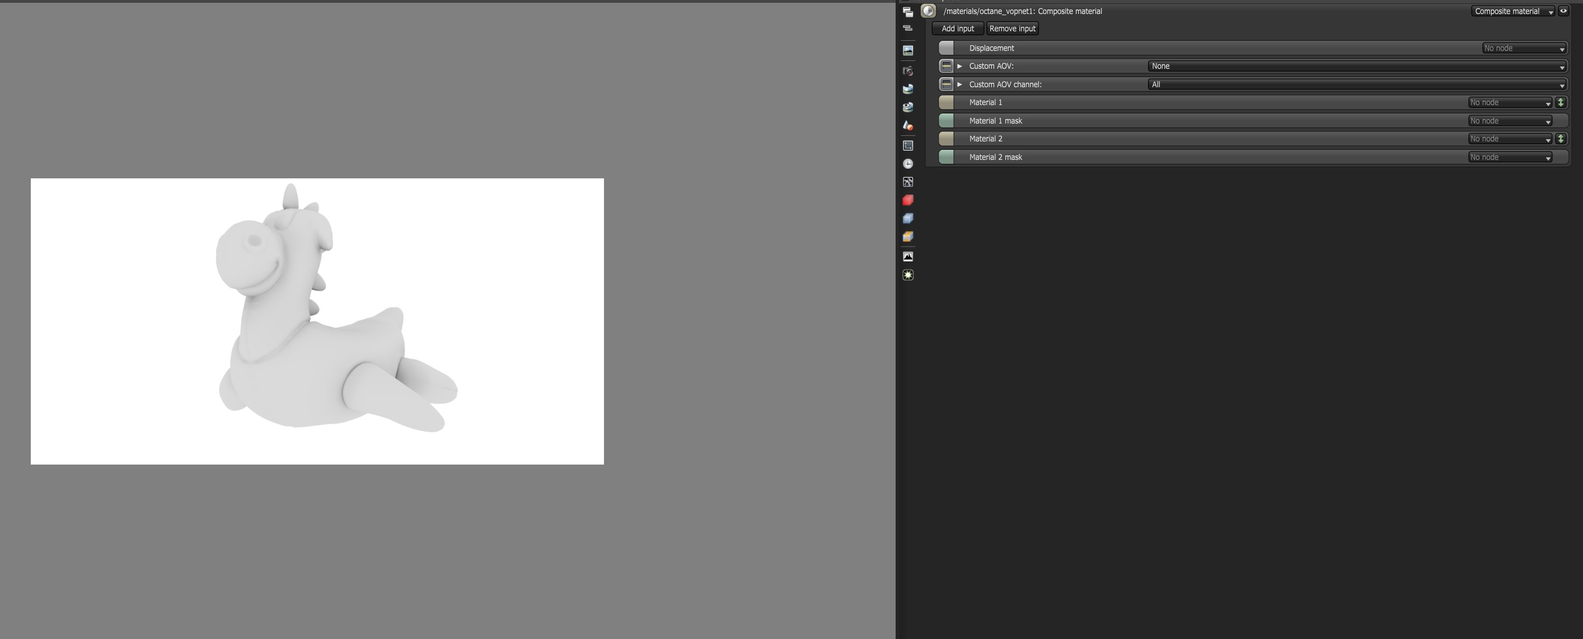This screenshot has width=1583, height=639.
Task: Click the green starburst sidebar icon
Action: (907, 275)
